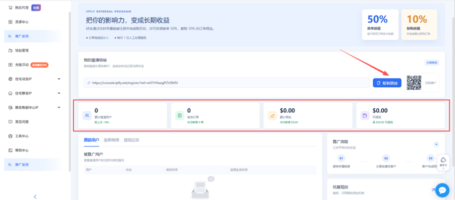Click the QR code image
The width and height of the screenshot is (455, 200).
[x=414, y=83]
